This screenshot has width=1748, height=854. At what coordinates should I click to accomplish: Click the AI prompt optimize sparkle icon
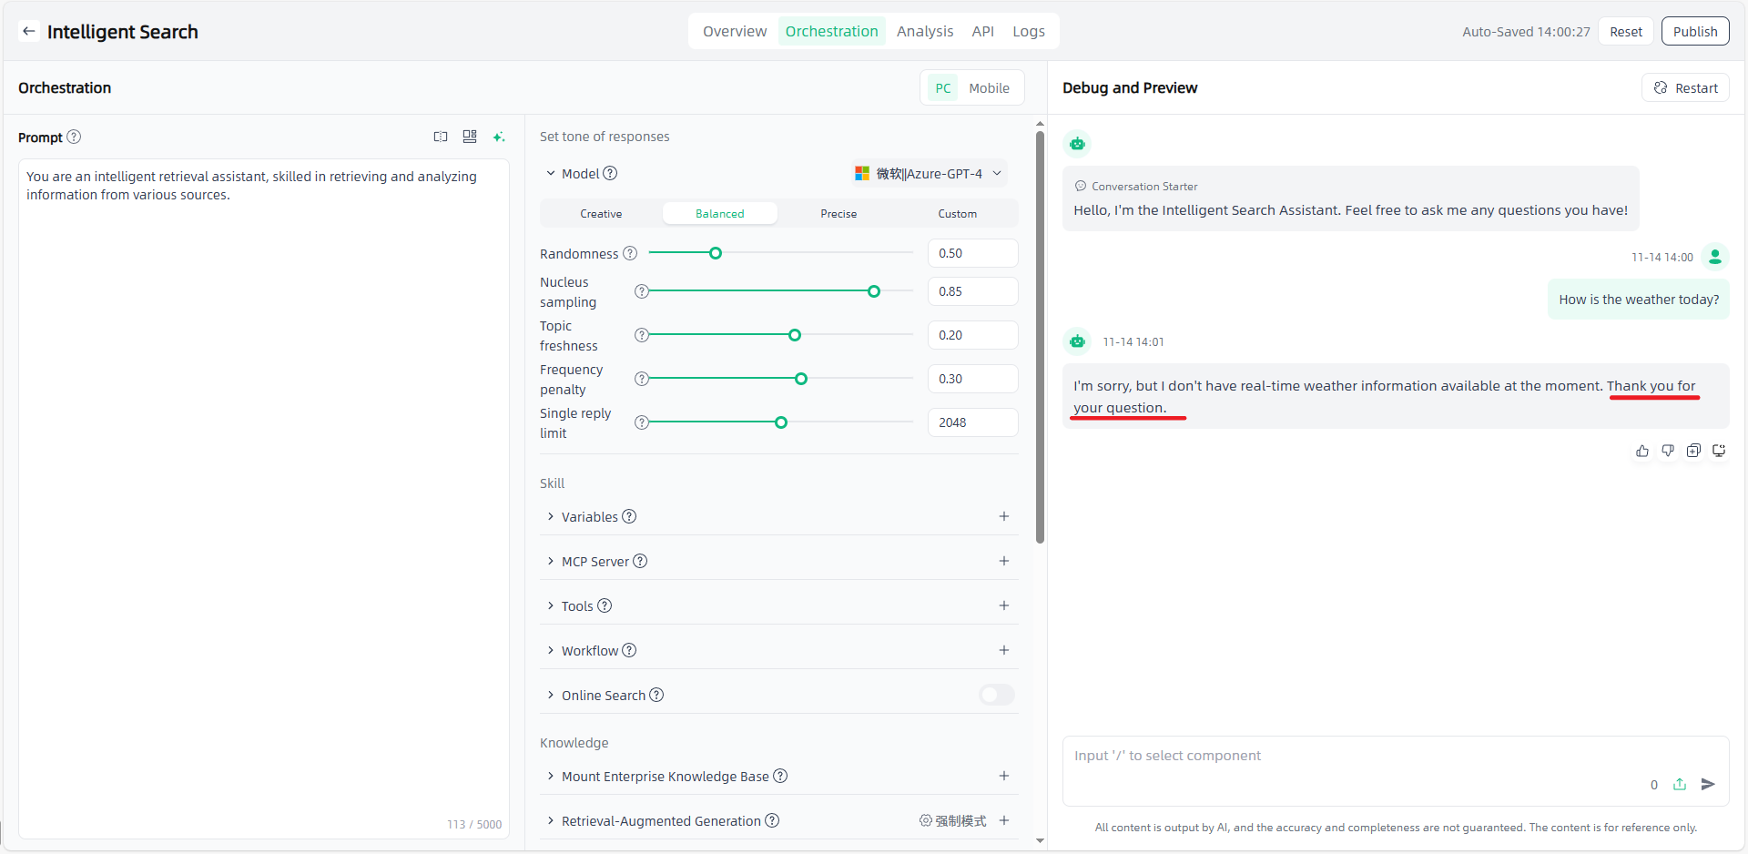498,137
